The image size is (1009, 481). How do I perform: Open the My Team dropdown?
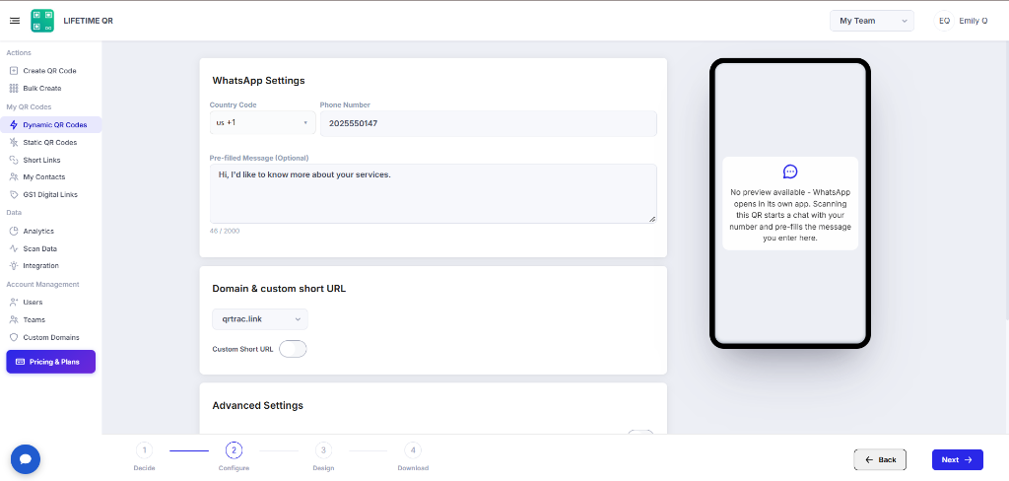[x=872, y=21]
